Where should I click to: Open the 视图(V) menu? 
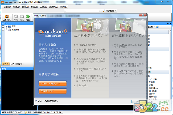tap(25, 7)
